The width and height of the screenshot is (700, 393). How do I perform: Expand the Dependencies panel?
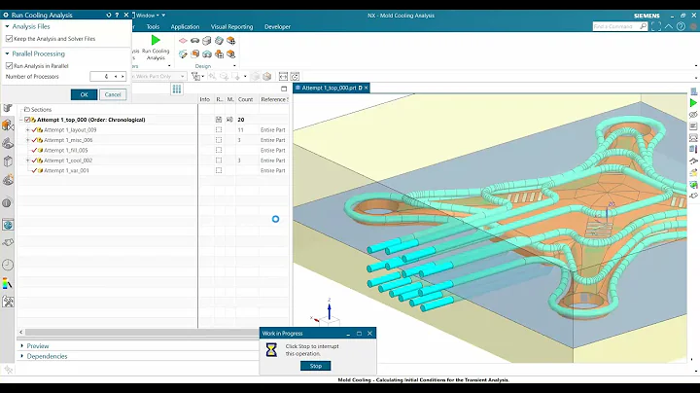coord(21,356)
